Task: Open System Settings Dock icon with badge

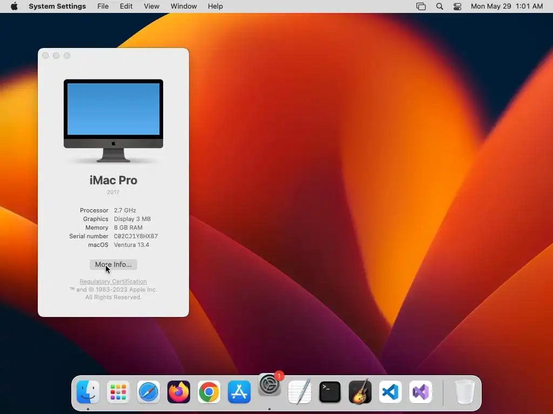Action: point(270,385)
